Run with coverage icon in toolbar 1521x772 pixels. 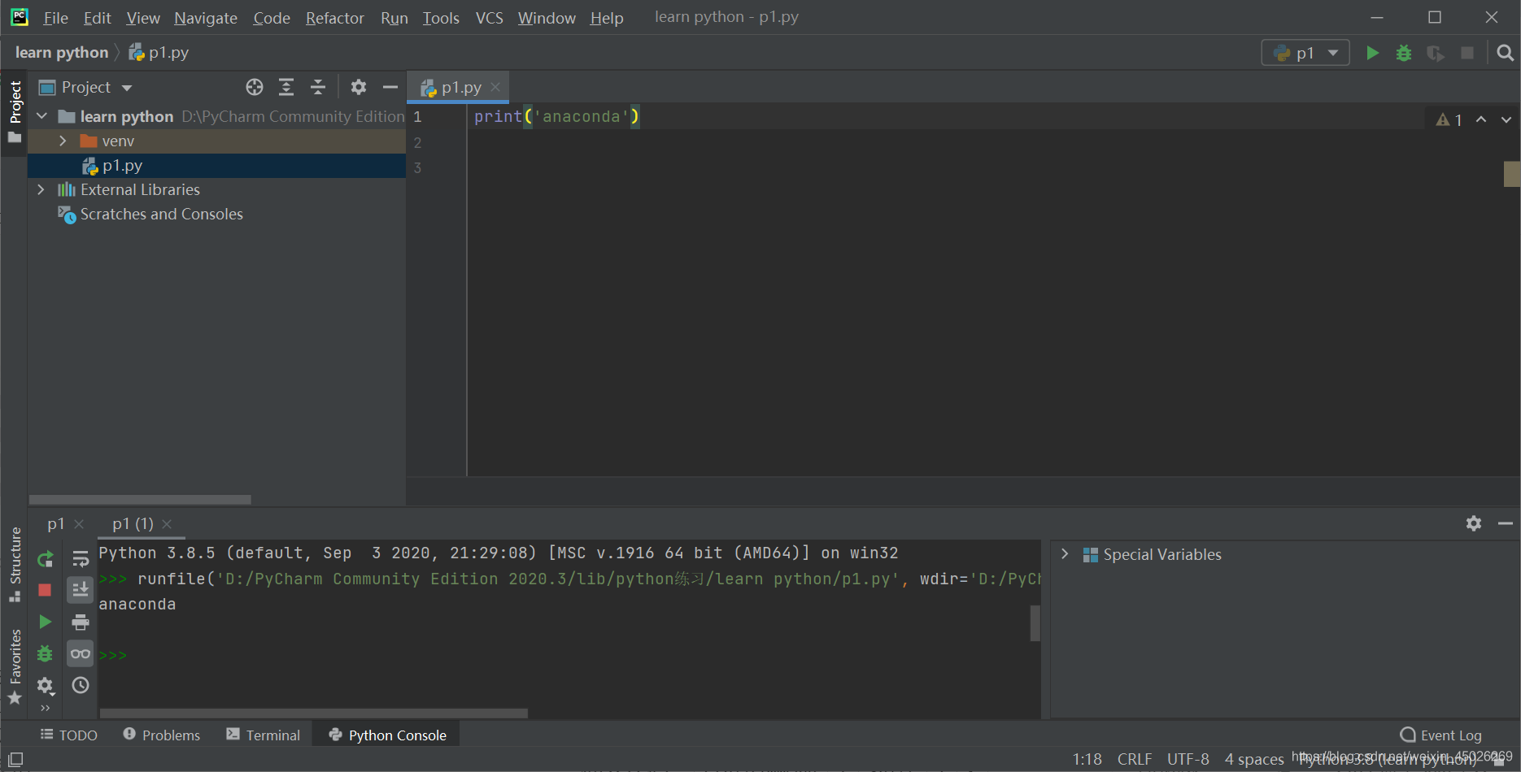pos(1436,53)
